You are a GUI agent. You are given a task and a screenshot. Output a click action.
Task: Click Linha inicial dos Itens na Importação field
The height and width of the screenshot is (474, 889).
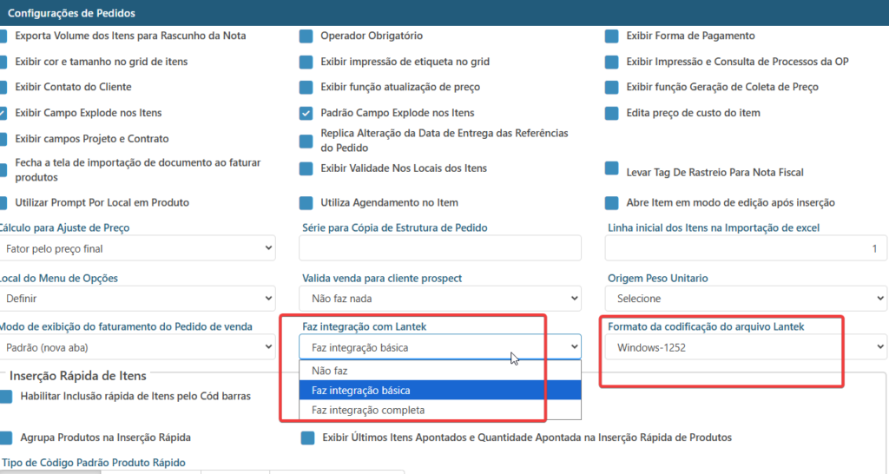pyautogui.click(x=745, y=248)
